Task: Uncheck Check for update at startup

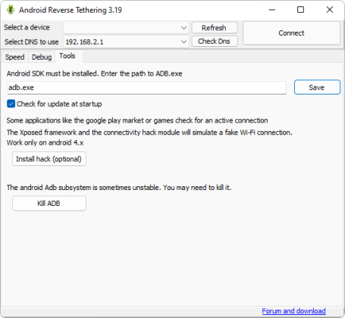Action: (11, 104)
